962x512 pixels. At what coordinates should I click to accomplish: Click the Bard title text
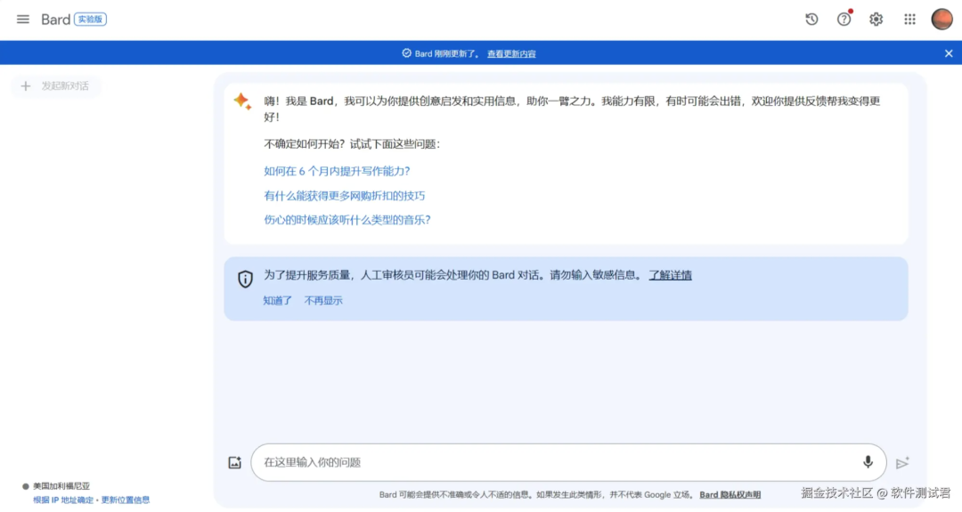coord(56,20)
